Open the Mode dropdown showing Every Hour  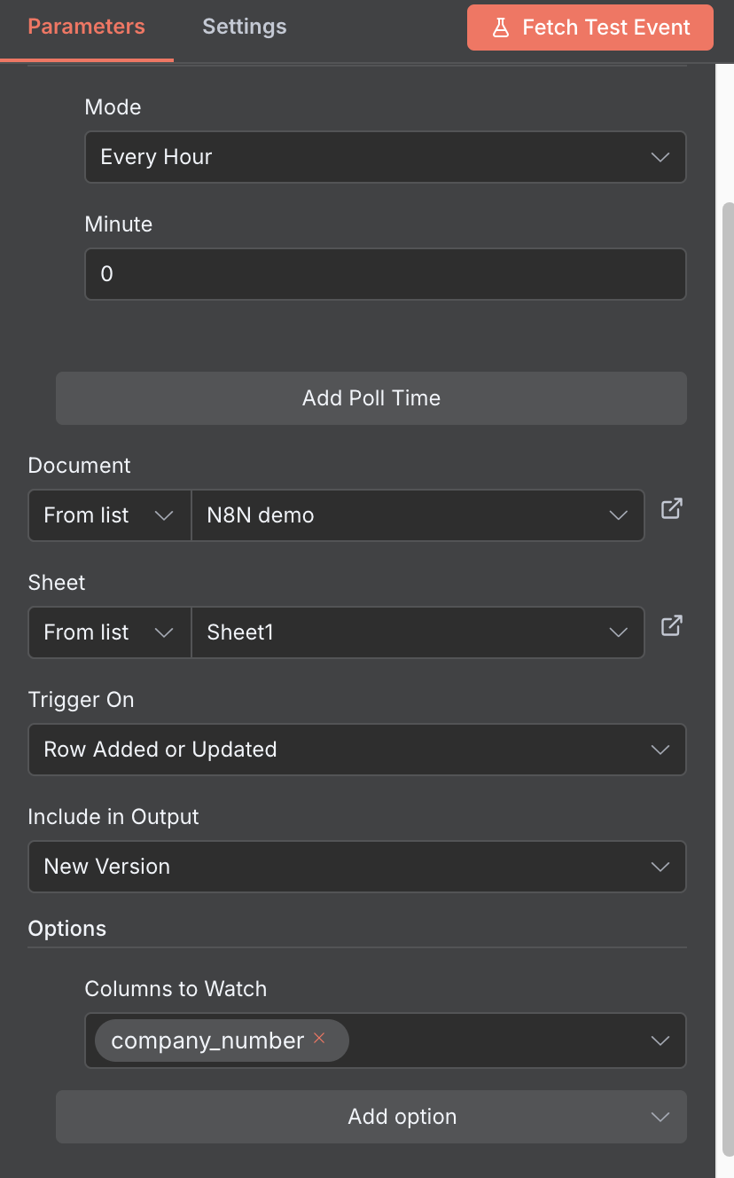pos(385,157)
